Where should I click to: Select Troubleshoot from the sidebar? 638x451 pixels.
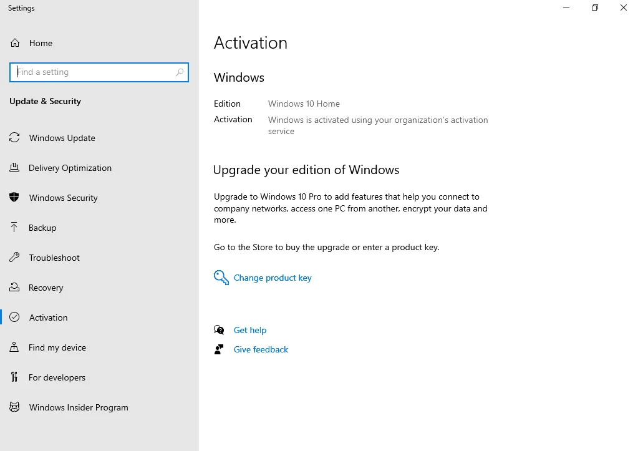tap(99, 257)
